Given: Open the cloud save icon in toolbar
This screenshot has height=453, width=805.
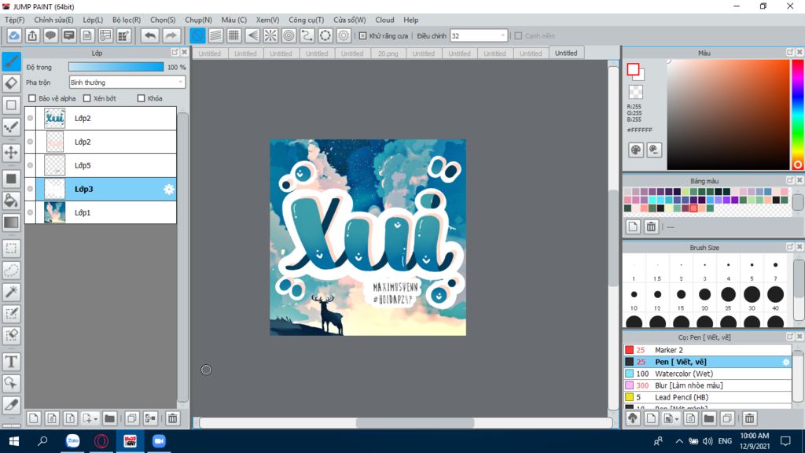Looking at the screenshot, I should [14, 35].
